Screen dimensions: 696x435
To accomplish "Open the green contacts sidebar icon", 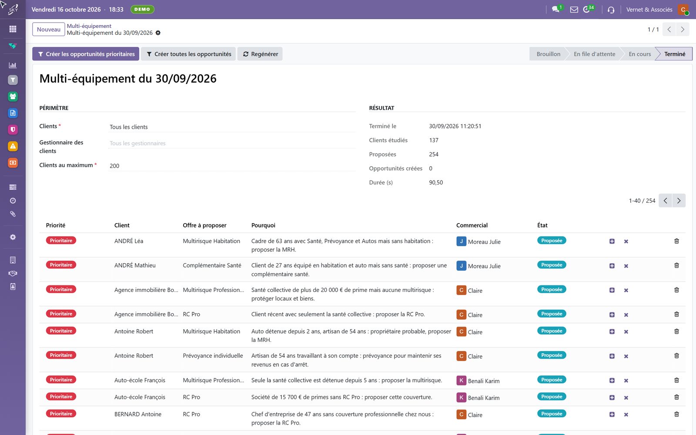I will (13, 97).
